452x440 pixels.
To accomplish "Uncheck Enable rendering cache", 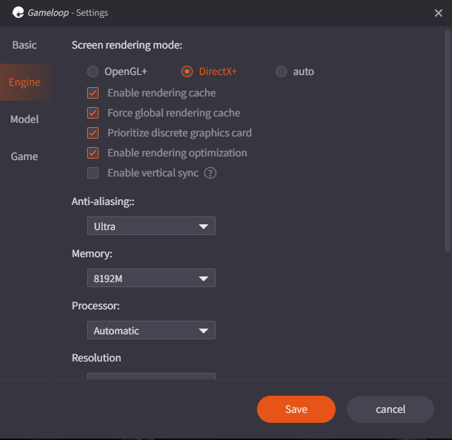I will click(x=93, y=93).
